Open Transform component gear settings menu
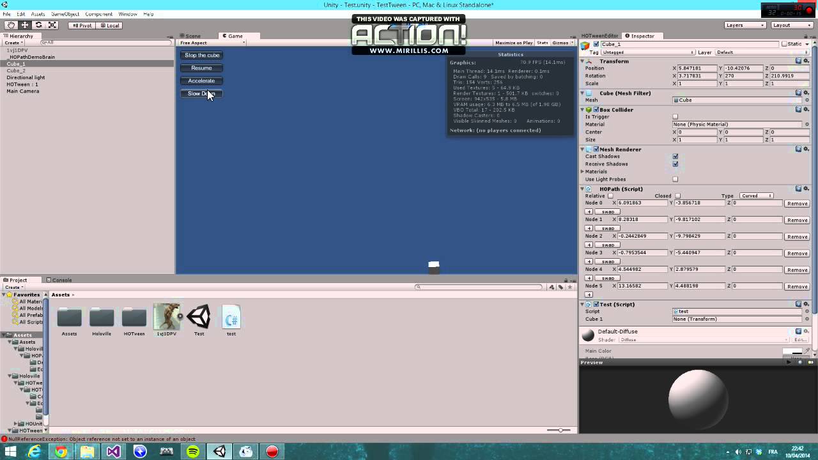Image resolution: width=818 pixels, height=460 pixels. tap(806, 61)
